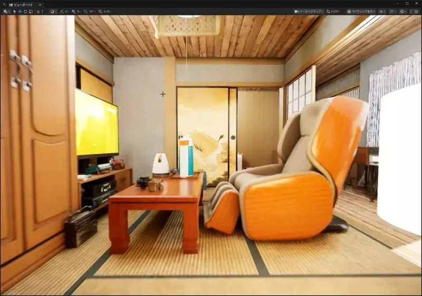
Task: Open the パースペクティブ view dropdown
Action: (309, 12)
